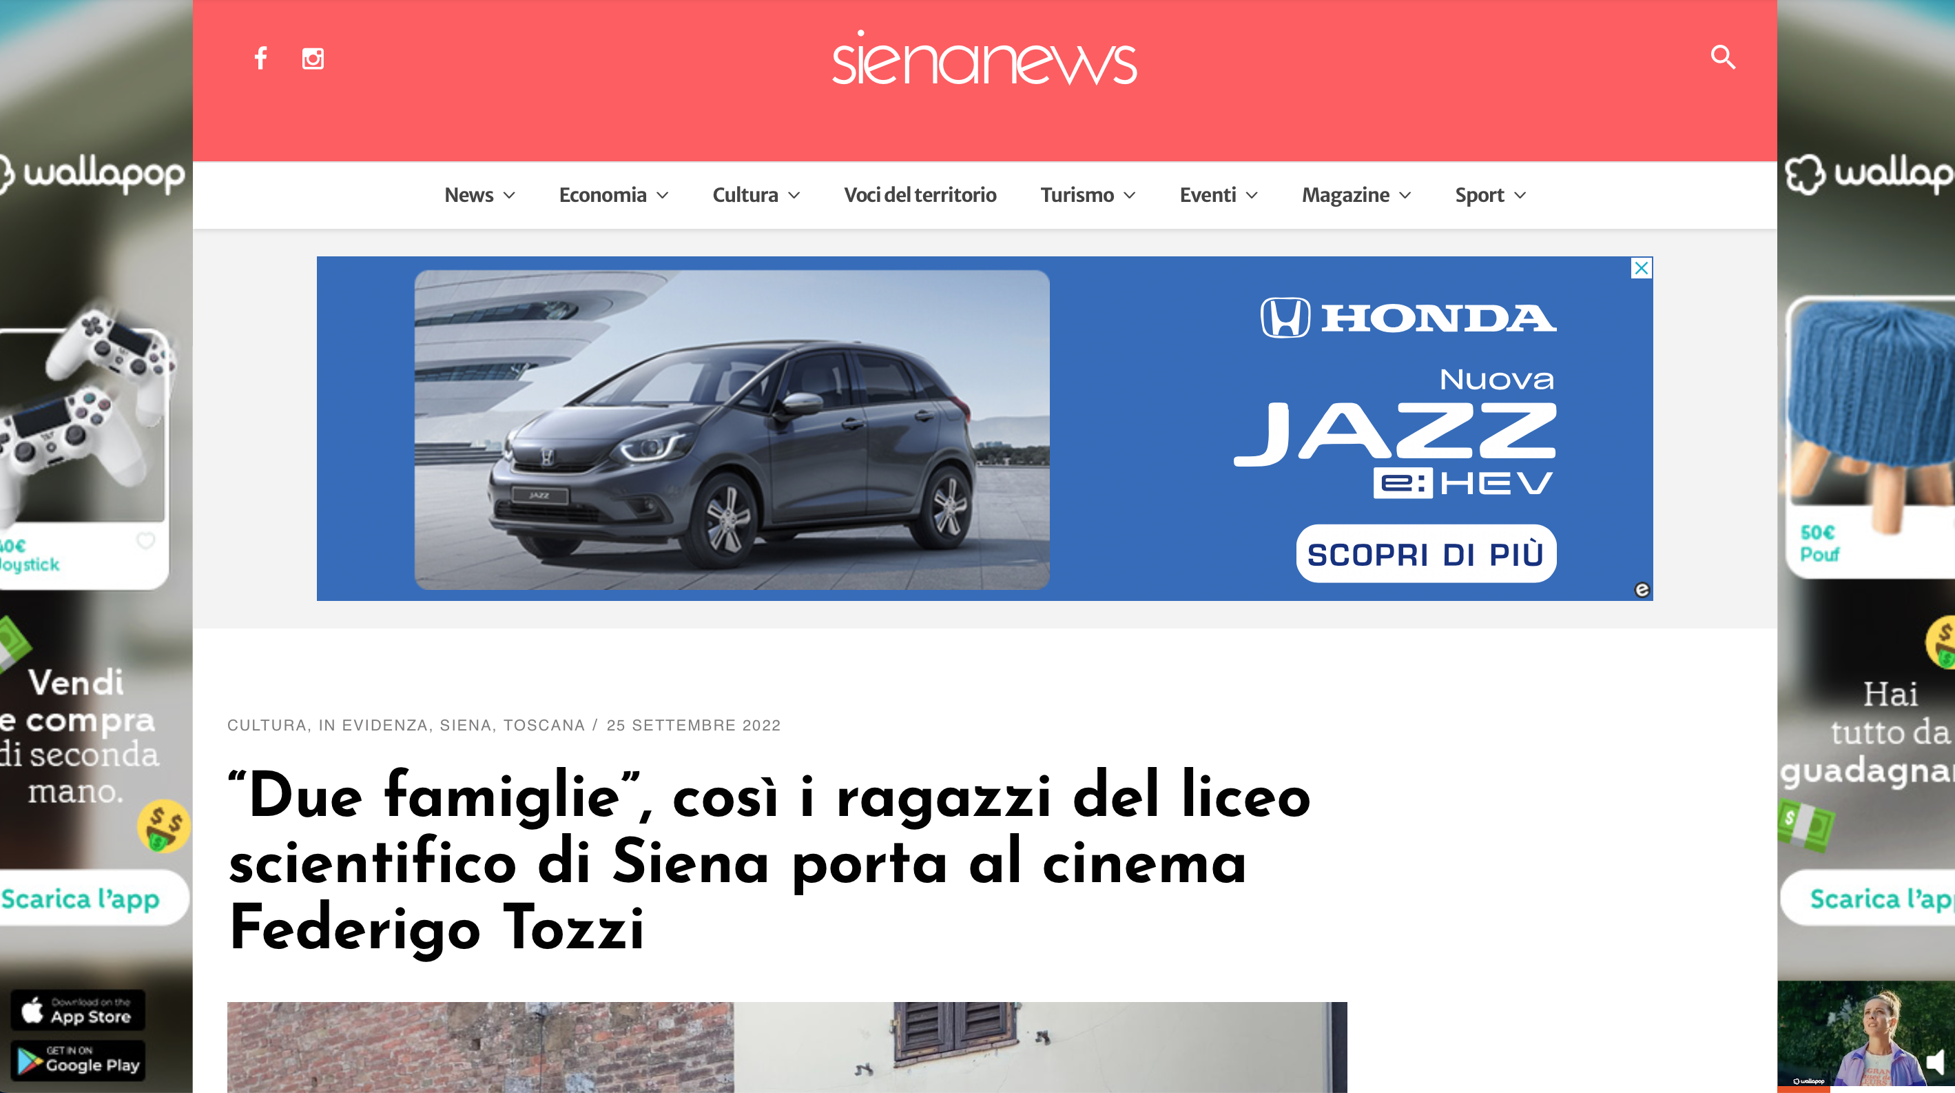Image resolution: width=1955 pixels, height=1093 pixels.
Task: Open the search magnifier icon
Action: (x=1723, y=57)
